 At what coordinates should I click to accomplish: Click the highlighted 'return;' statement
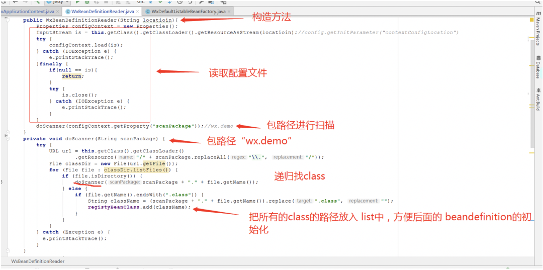[73, 76]
